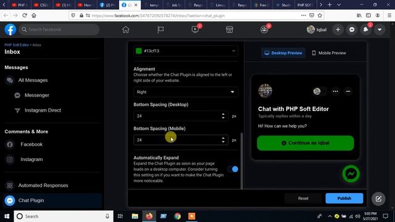Click the Firefox Home icon

(x=34, y=15)
